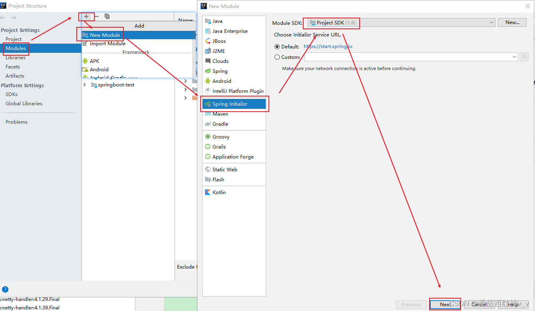Choose APK framework in the Add popup
This screenshot has width=535, height=311.
click(139, 61)
